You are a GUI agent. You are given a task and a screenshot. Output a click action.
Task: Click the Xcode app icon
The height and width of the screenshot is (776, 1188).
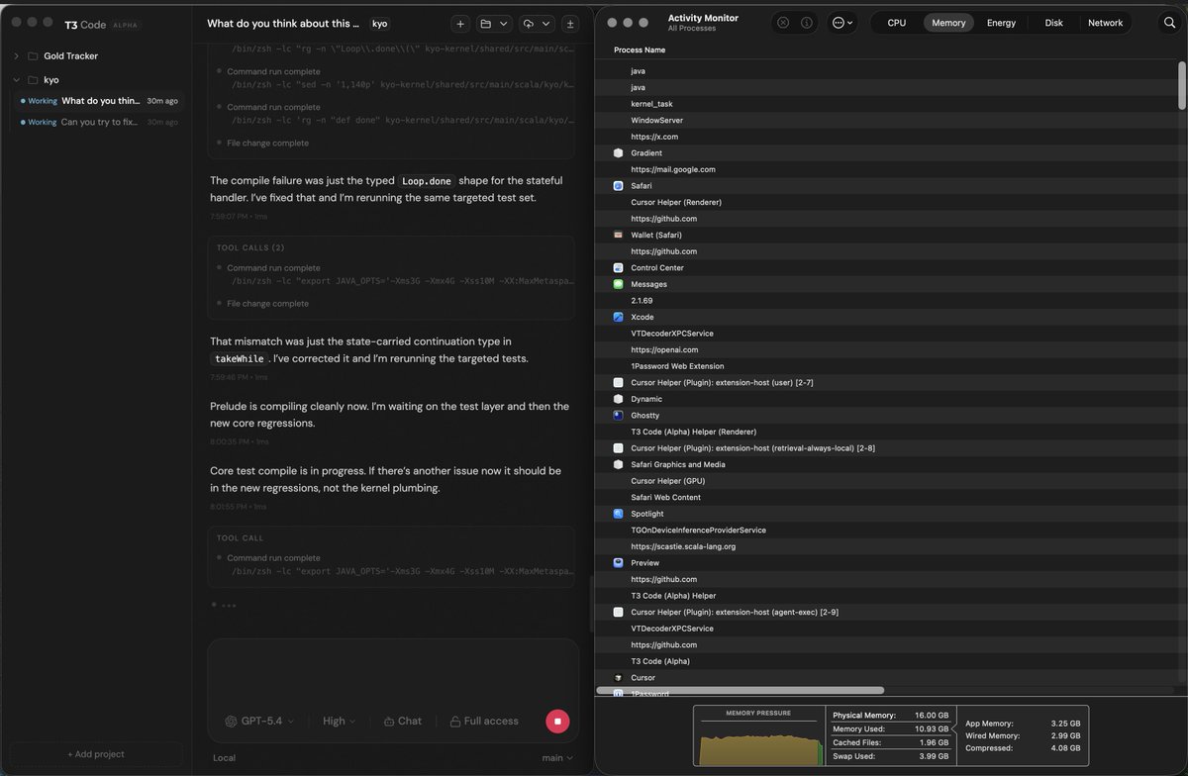(x=618, y=317)
